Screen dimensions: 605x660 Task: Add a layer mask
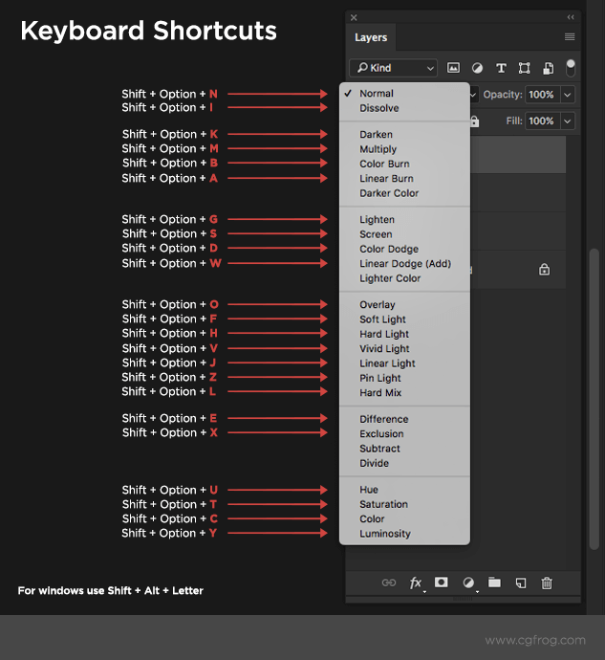442,583
